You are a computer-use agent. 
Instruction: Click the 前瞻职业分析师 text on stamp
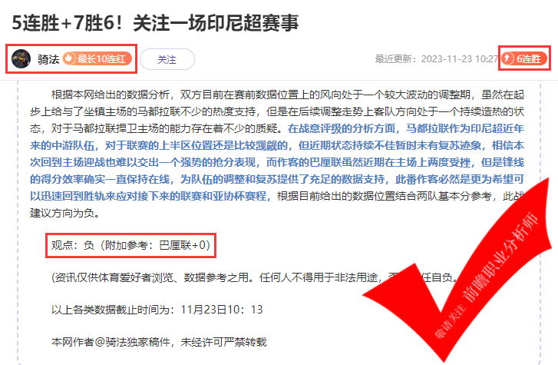pos(500,257)
